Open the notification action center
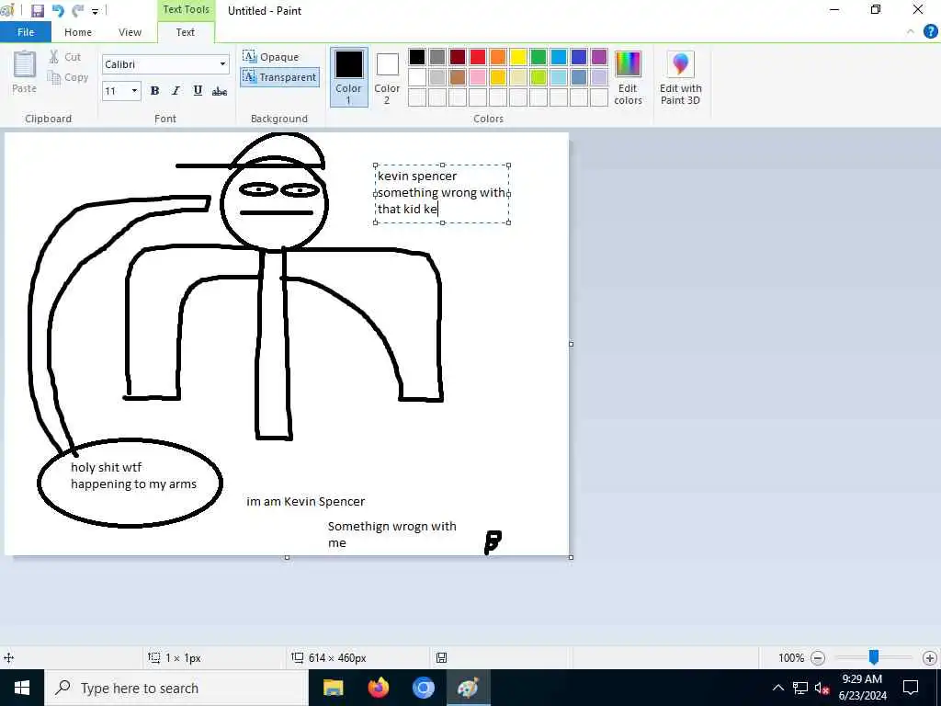The image size is (941, 706). click(x=911, y=688)
